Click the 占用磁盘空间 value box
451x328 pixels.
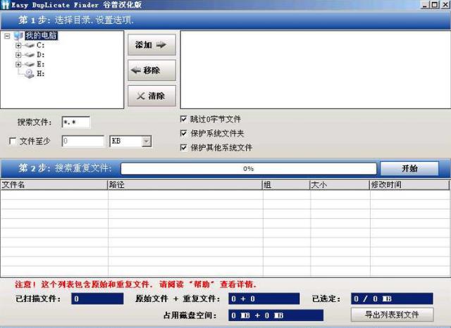(x=276, y=315)
